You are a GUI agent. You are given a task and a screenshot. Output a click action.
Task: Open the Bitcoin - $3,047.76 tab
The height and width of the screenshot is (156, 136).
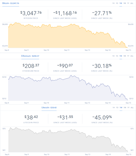point(11,3)
